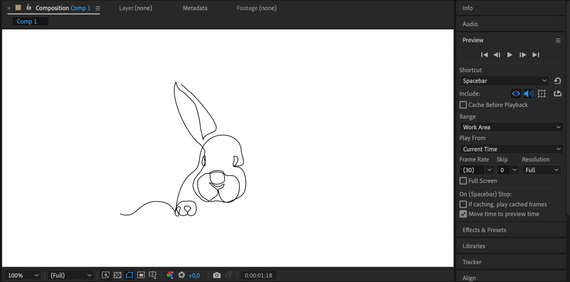Step forward one frame in Preview
The width and height of the screenshot is (570, 282).
[523, 55]
